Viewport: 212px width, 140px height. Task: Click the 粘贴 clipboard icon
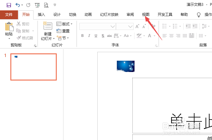point(9,26)
